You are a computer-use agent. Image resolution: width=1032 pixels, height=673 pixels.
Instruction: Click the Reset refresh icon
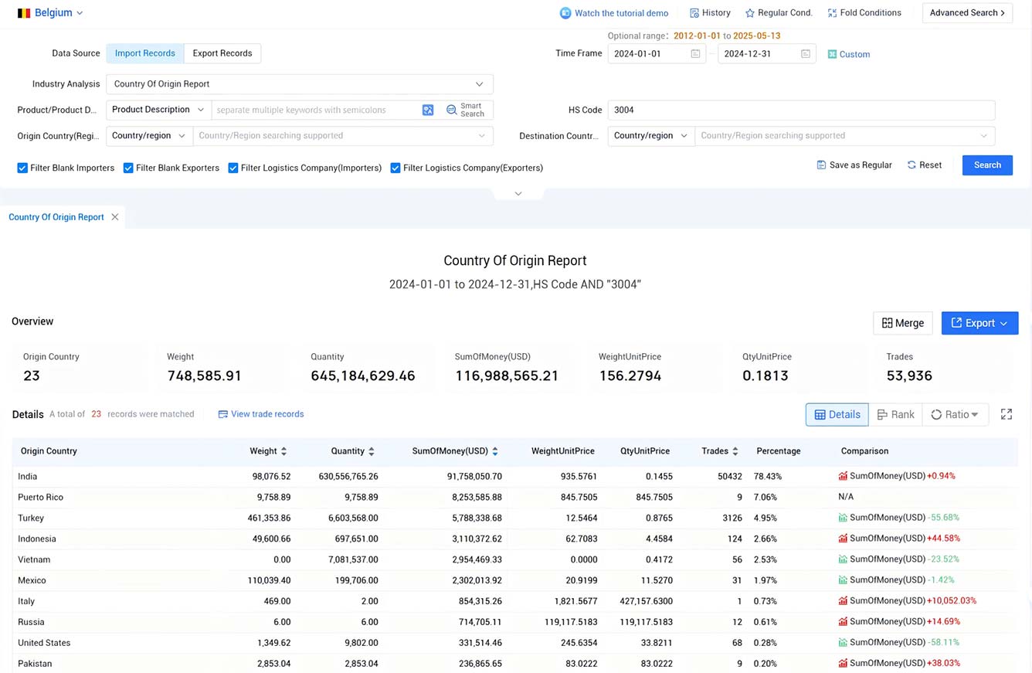[911, 165]
